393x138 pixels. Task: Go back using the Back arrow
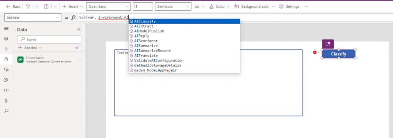[x=13, y=6]
